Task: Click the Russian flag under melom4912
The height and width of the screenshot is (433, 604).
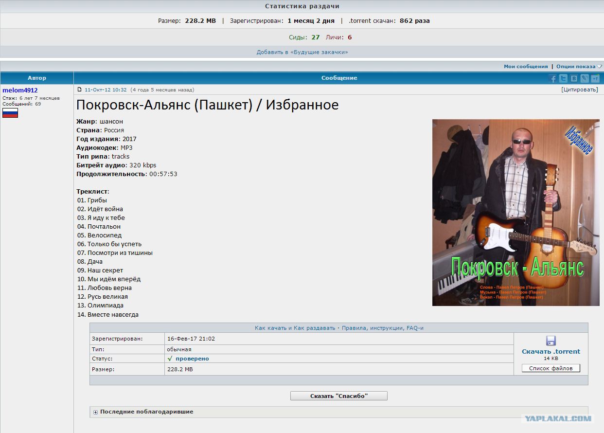Action: (x=10, y=113)
